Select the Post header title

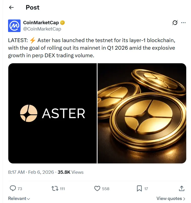(x=32, y=8)
